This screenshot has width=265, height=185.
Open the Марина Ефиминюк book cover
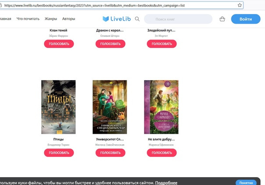point(161,107)
